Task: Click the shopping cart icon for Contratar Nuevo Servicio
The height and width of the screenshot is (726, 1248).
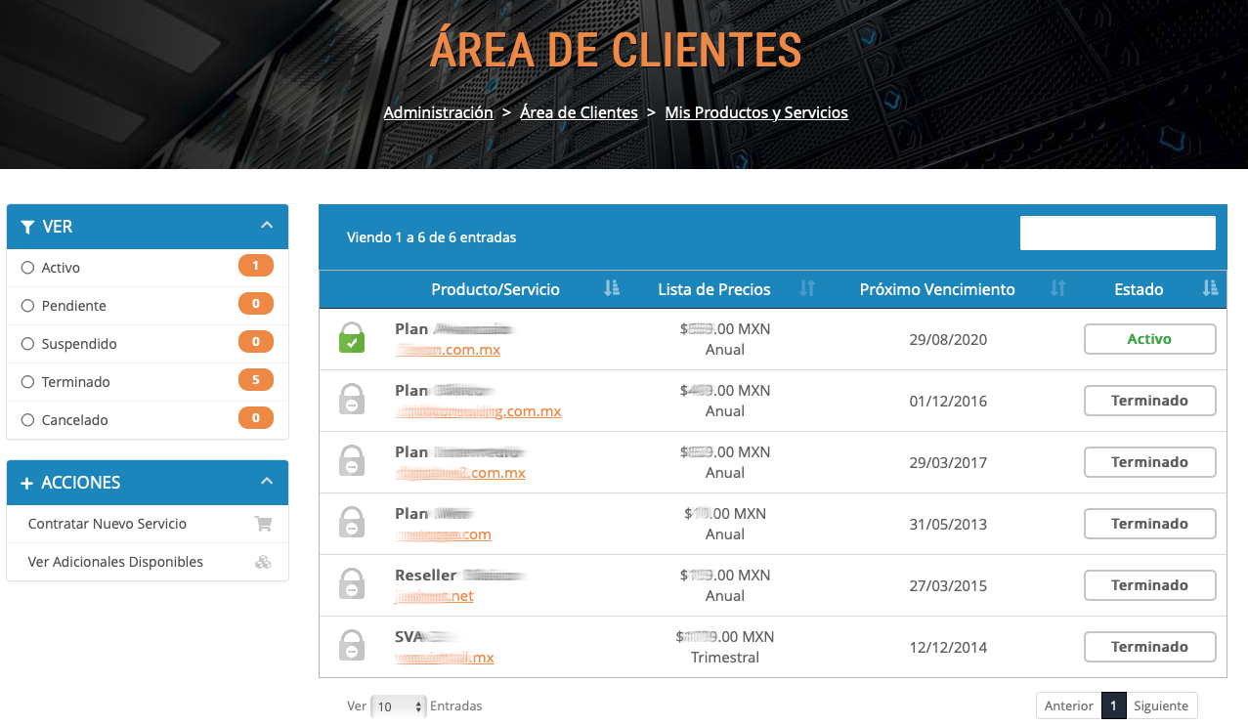Action: point(263,524)
